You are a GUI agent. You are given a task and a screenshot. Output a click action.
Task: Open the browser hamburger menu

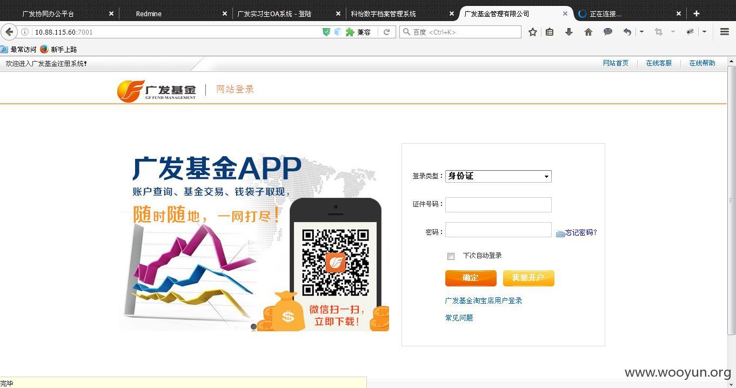click(725, 32)
